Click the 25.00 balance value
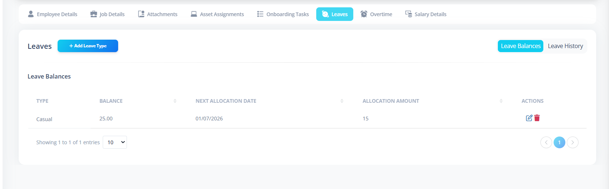The image size is (609, 189). (x=106, y=119)
